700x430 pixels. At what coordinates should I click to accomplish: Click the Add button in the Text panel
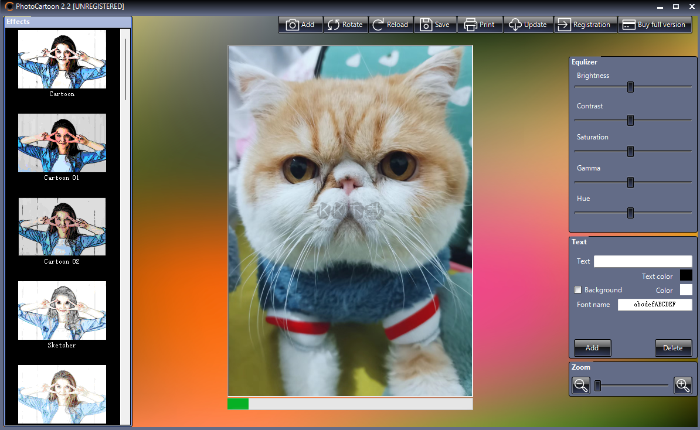pyautogui.click(x=592, y=347)
